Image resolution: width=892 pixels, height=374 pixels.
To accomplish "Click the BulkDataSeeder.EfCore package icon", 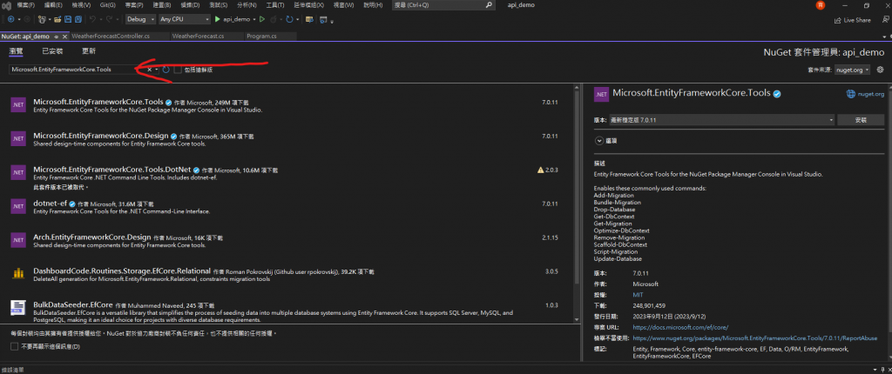I will pos(18,308).
